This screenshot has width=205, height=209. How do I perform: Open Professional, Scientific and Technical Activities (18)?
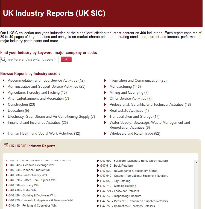pyautogui.click(x=150, y=104)
